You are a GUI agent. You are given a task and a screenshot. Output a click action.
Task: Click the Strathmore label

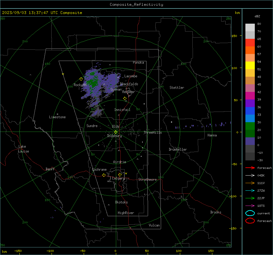click(x=147, y=180)
